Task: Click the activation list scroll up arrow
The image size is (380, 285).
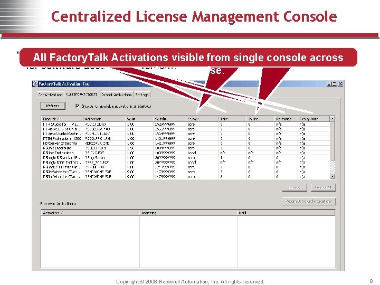Action: click(332, 119)
